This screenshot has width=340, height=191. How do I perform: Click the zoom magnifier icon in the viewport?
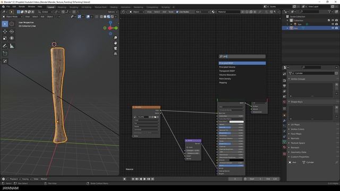point(115,38)
